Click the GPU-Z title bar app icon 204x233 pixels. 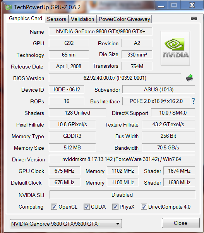(8, 7)
